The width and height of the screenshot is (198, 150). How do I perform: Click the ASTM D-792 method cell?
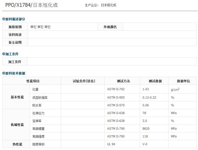pyautogui.click(x=122, y=89)
